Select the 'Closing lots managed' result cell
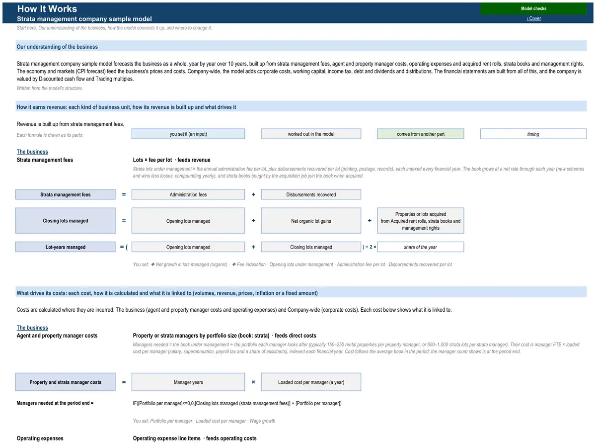Viewport: 596px width, 444px height. [x=66, y=221]
